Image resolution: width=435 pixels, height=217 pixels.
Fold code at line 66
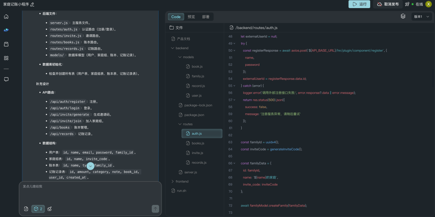tap(234, 163)
